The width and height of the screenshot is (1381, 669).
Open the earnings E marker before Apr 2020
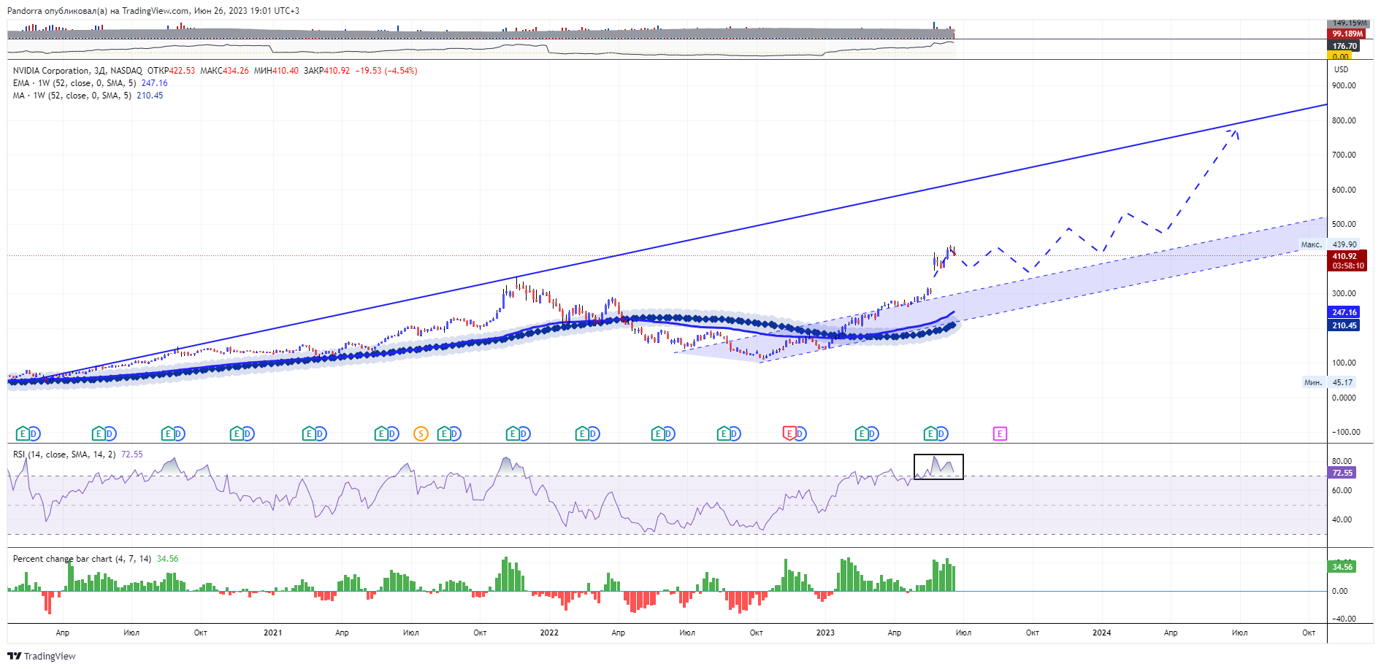(23, 434)
